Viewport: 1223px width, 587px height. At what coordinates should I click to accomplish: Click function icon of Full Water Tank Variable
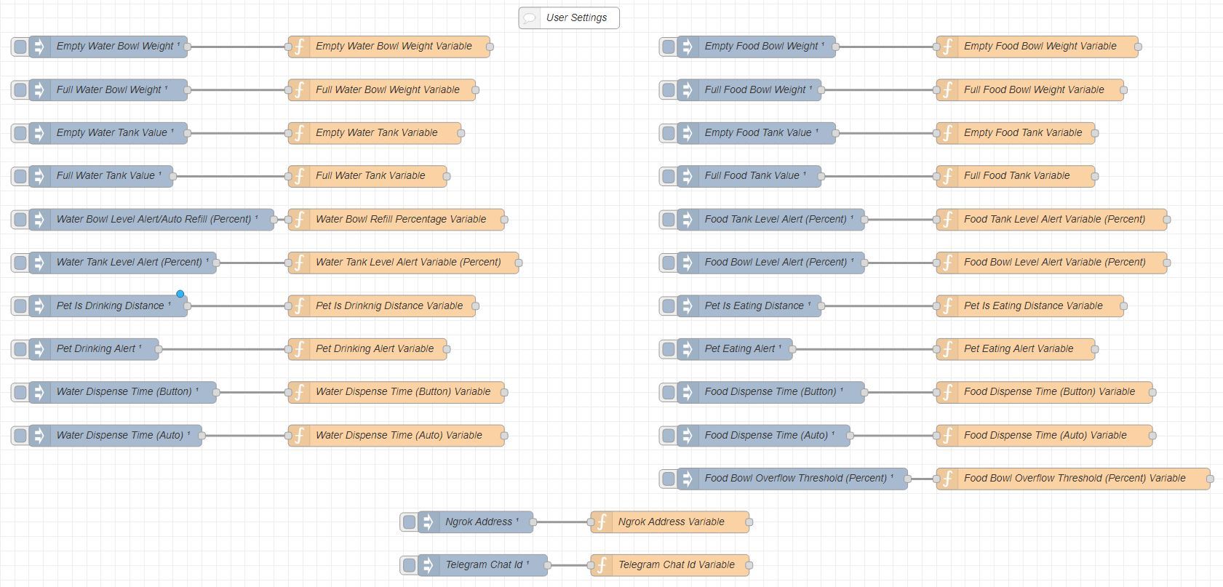(x=299, y=176)
